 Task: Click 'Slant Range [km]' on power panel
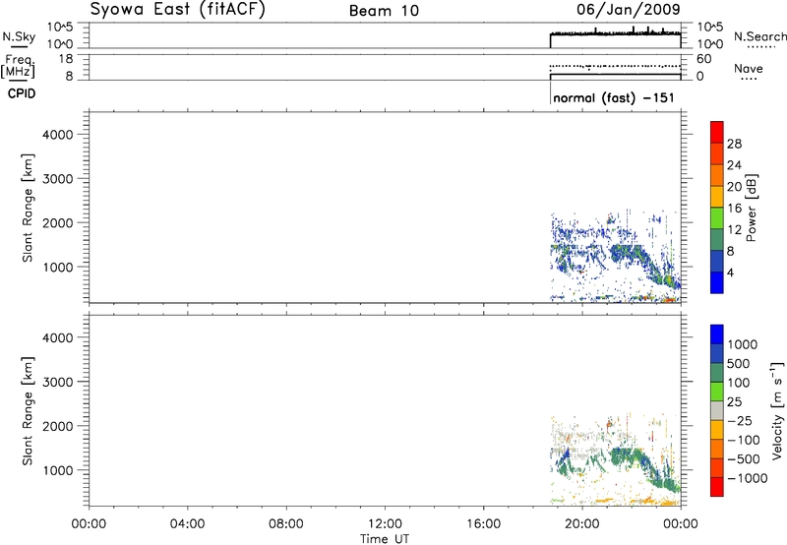click(28, 208)
